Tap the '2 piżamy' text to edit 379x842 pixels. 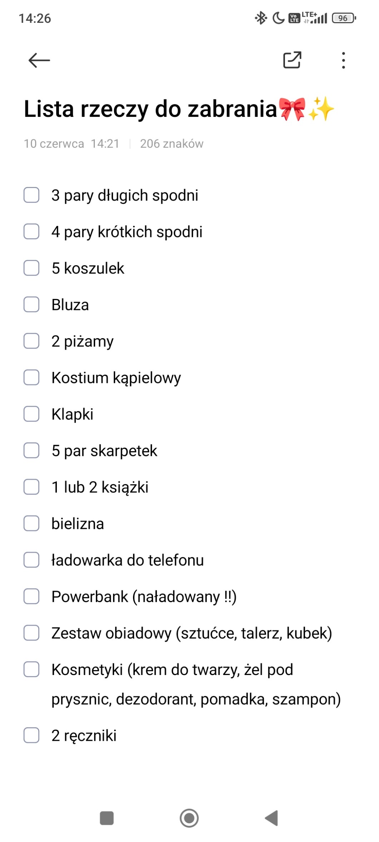tap(83, 341)
